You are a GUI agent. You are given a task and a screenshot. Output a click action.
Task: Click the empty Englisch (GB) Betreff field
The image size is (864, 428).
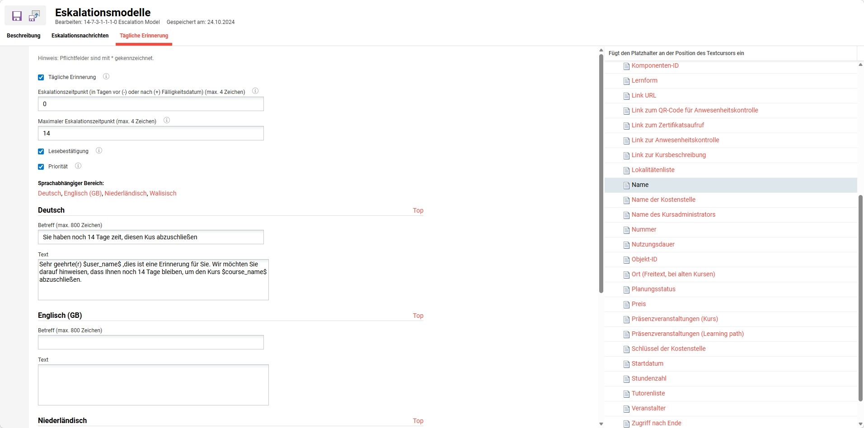(151, 342)
